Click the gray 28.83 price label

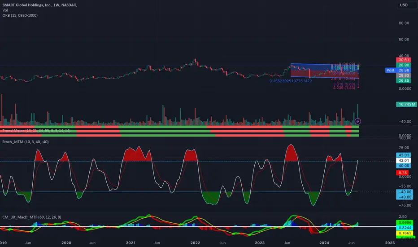[404, 75]
